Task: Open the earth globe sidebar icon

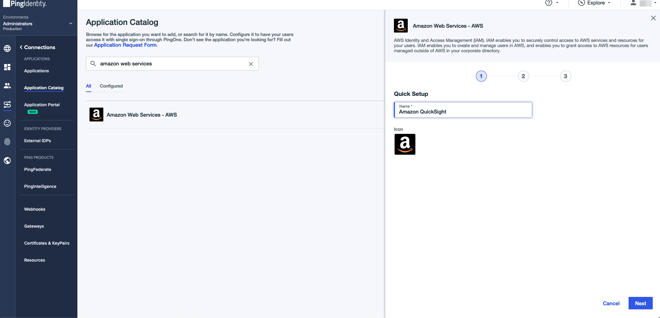Action: [7, 161]
